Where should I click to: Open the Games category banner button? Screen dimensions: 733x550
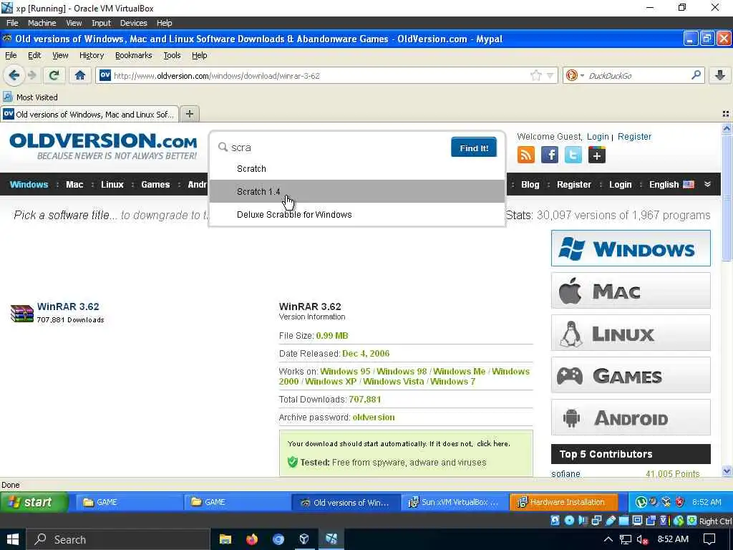click(631, 375)
